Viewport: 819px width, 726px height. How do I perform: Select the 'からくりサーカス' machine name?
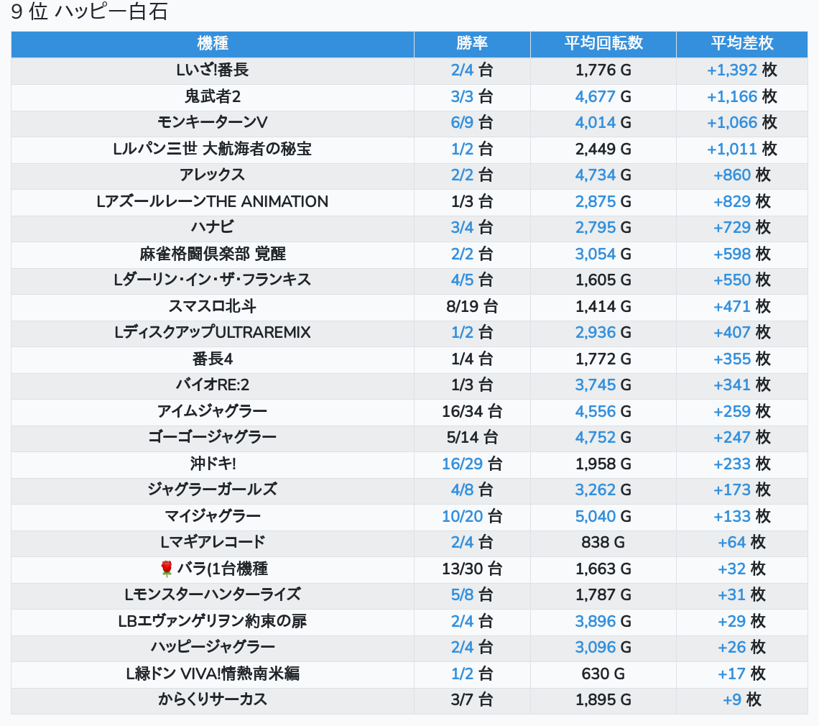click(213, 700)
